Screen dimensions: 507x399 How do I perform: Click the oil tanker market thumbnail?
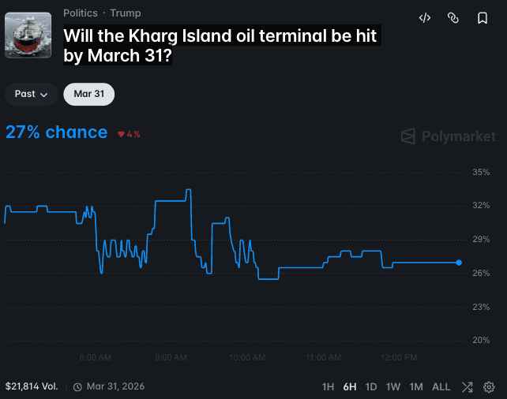28,34
